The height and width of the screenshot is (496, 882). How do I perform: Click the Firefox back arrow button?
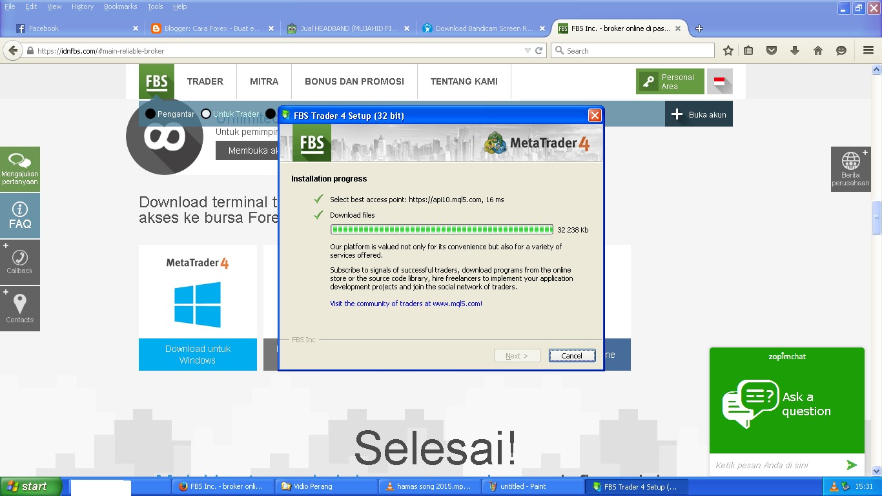point(12,50)
